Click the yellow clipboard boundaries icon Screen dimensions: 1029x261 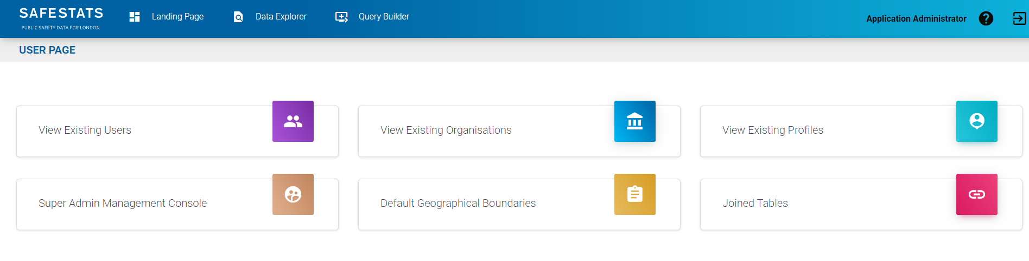(x=634, y=194)
